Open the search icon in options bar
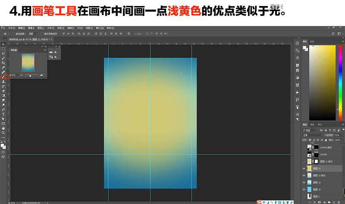Viewport: 345px width, 204px height. pyautogui.click(x=333, y=34)
